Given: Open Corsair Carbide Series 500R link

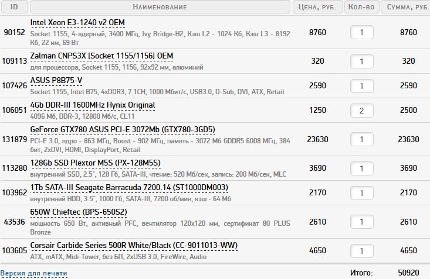Looking at the screenshot, I should 134,246.
